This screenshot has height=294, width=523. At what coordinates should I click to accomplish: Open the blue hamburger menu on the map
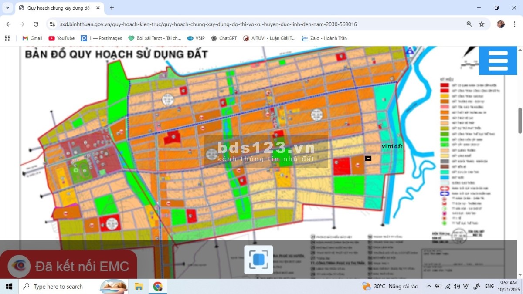(498, 60)
